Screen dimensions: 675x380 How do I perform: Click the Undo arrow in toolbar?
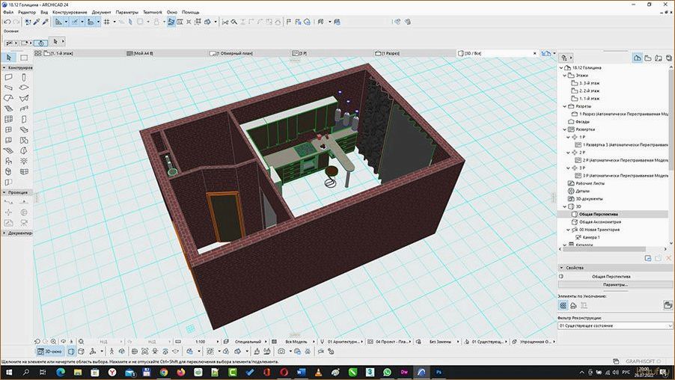pos(7,22)
